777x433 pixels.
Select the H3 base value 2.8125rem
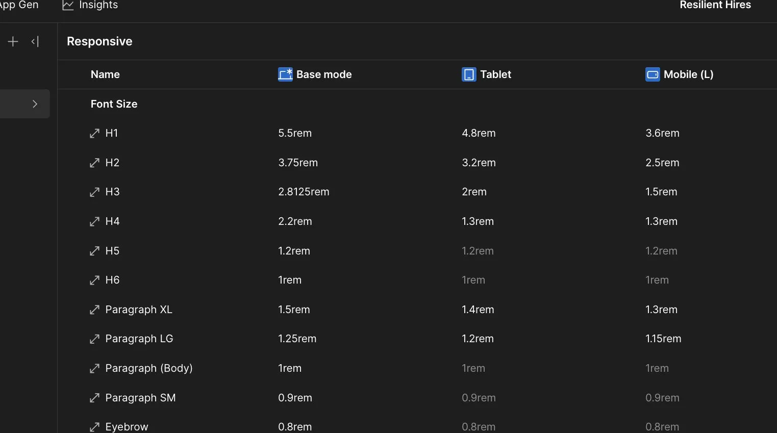tap(304, 192)
